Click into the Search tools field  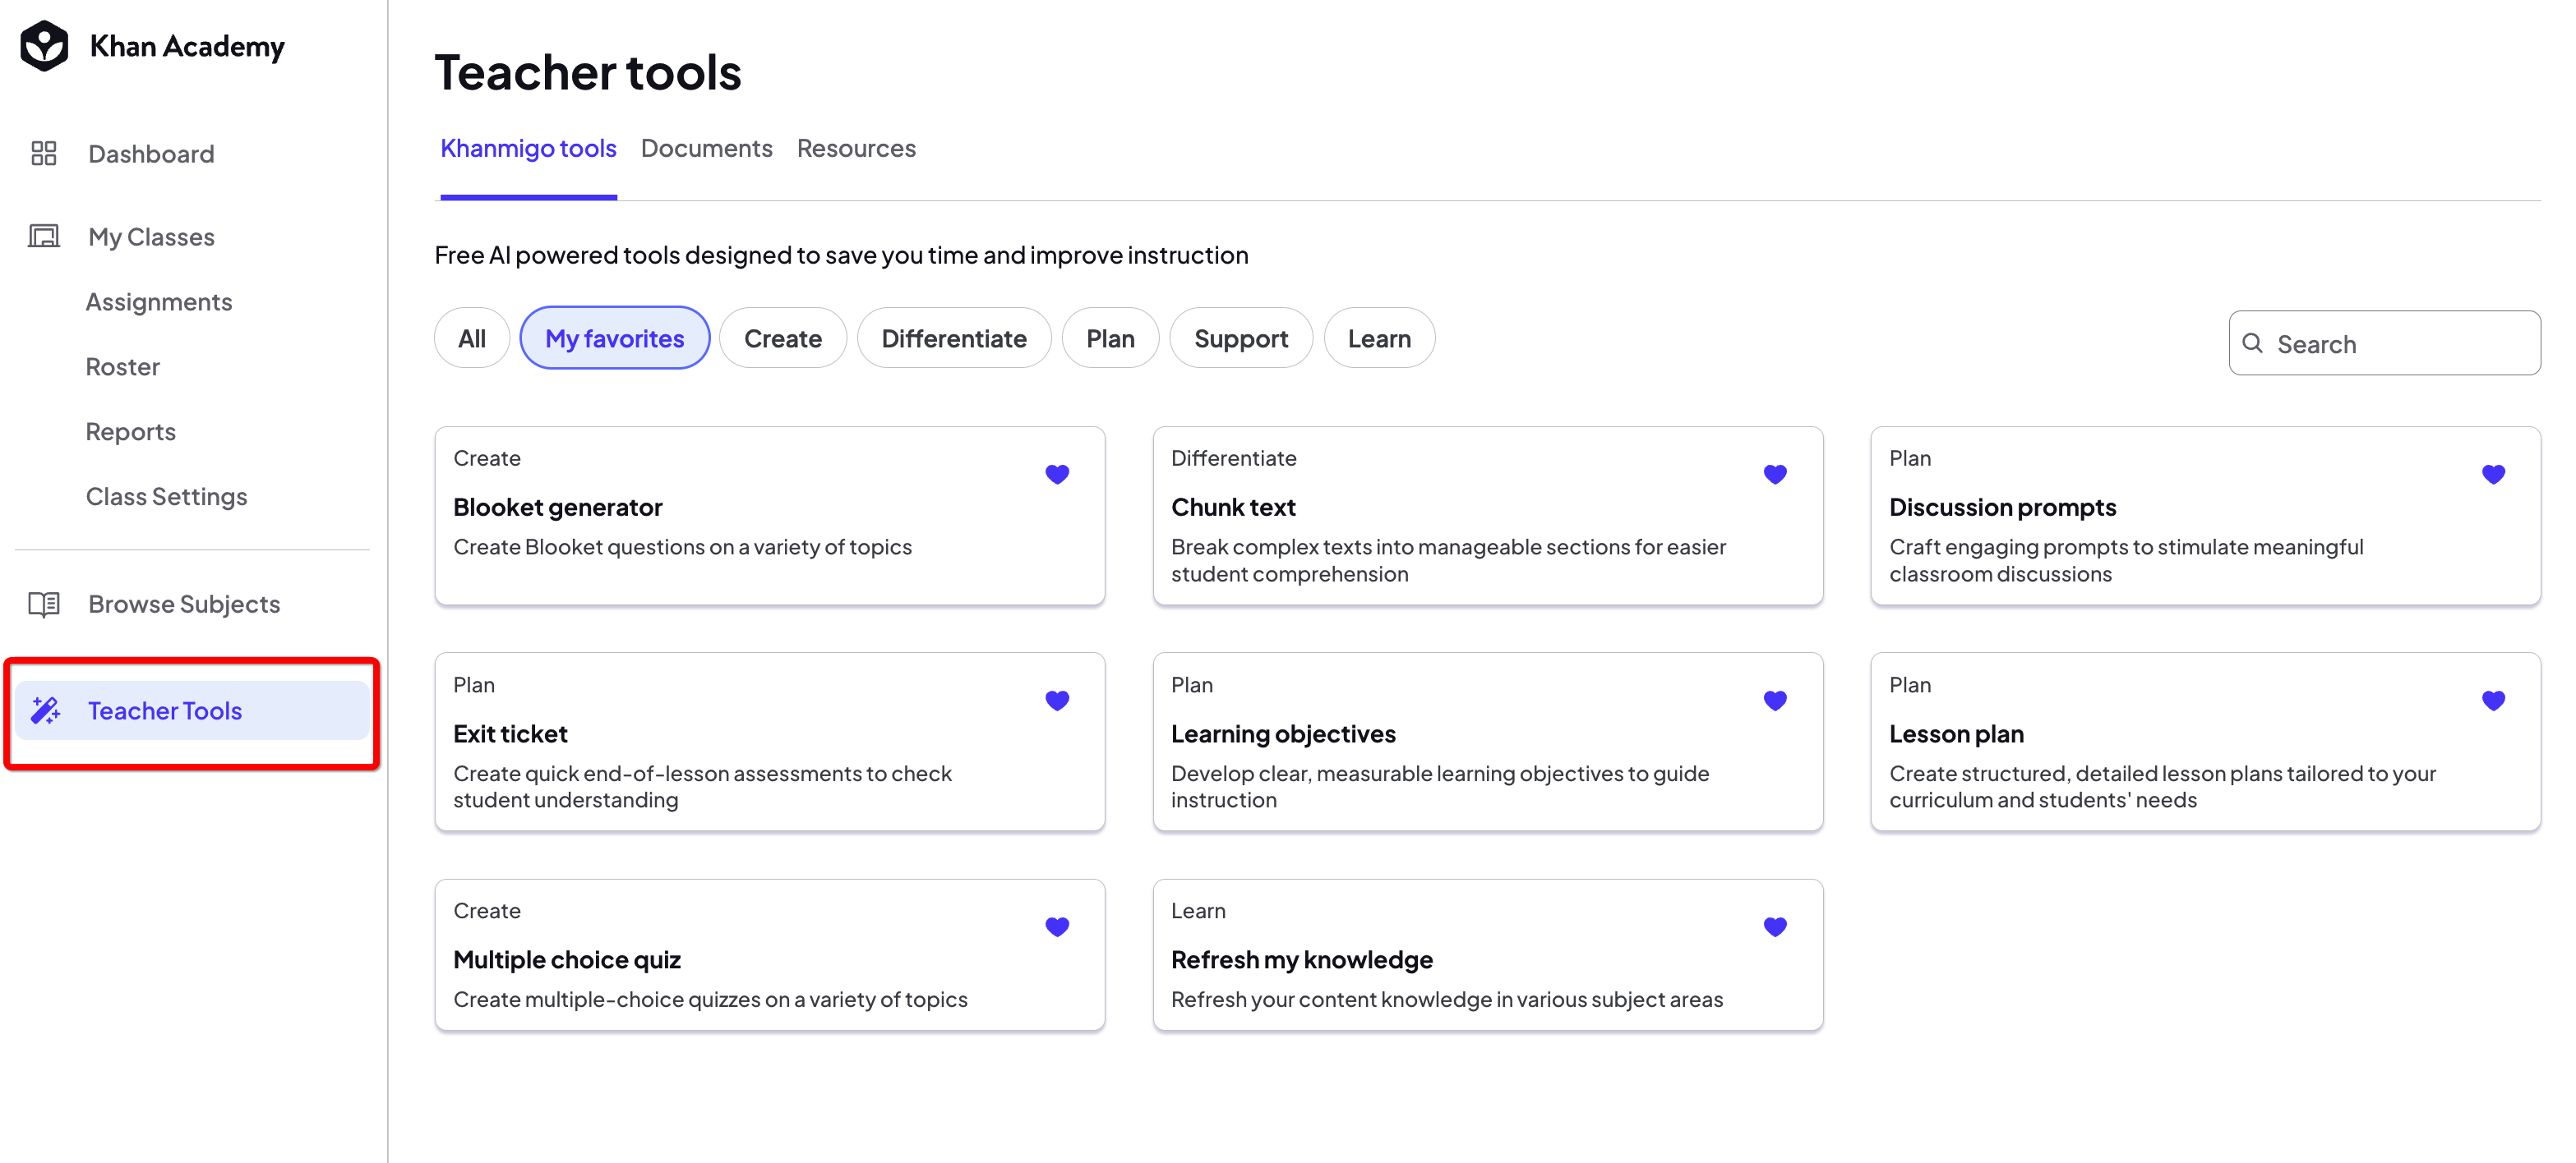pos(2384,343)
